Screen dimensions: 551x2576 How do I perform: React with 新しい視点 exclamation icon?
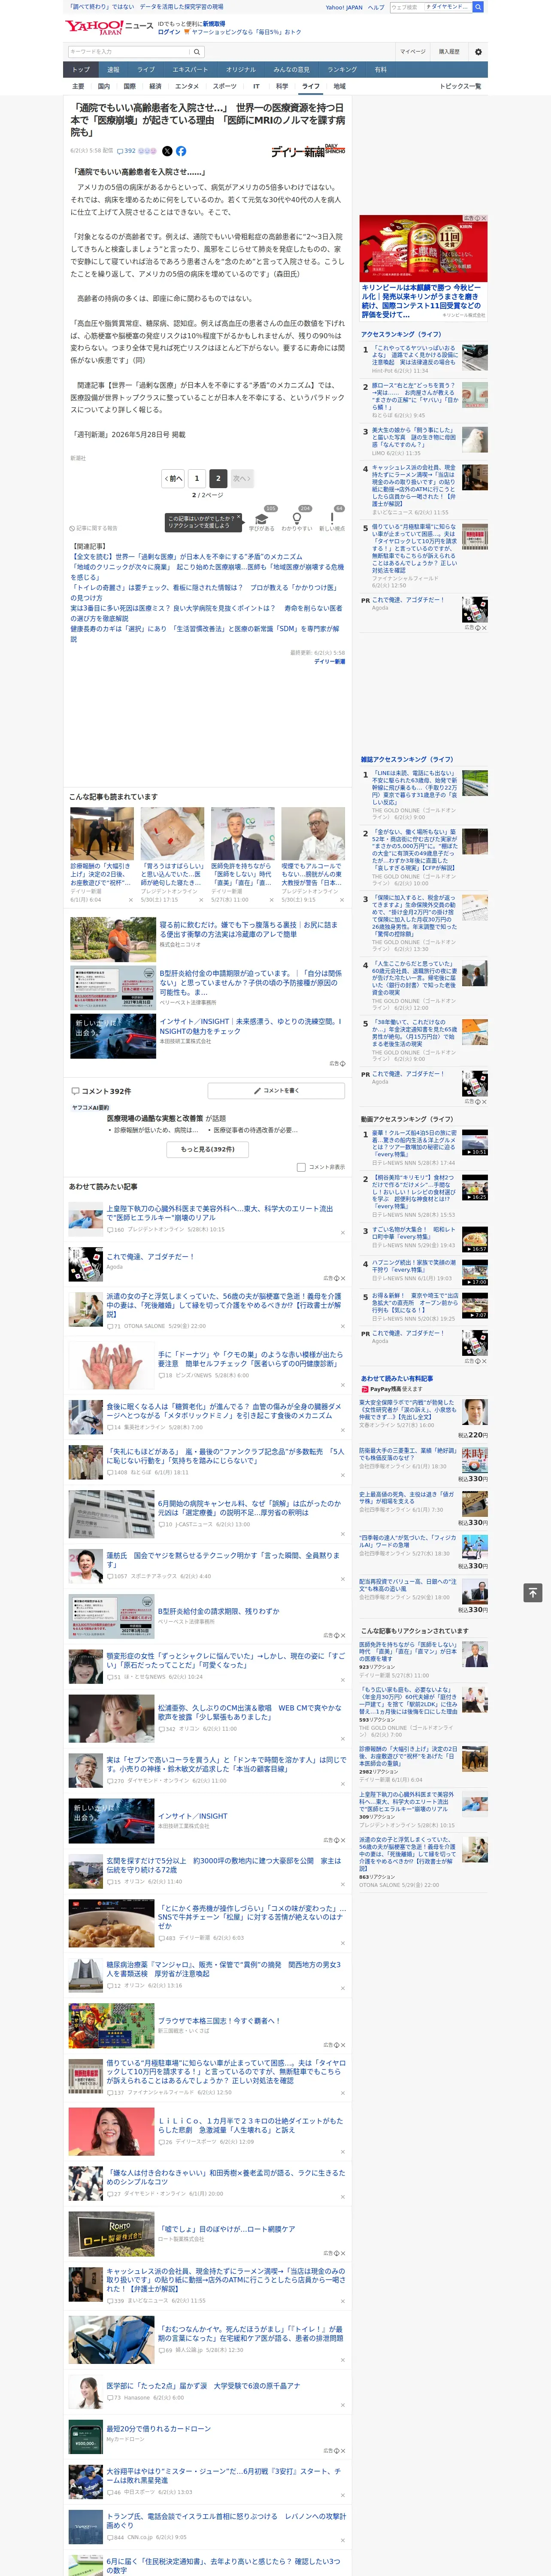tap(332, 520)
